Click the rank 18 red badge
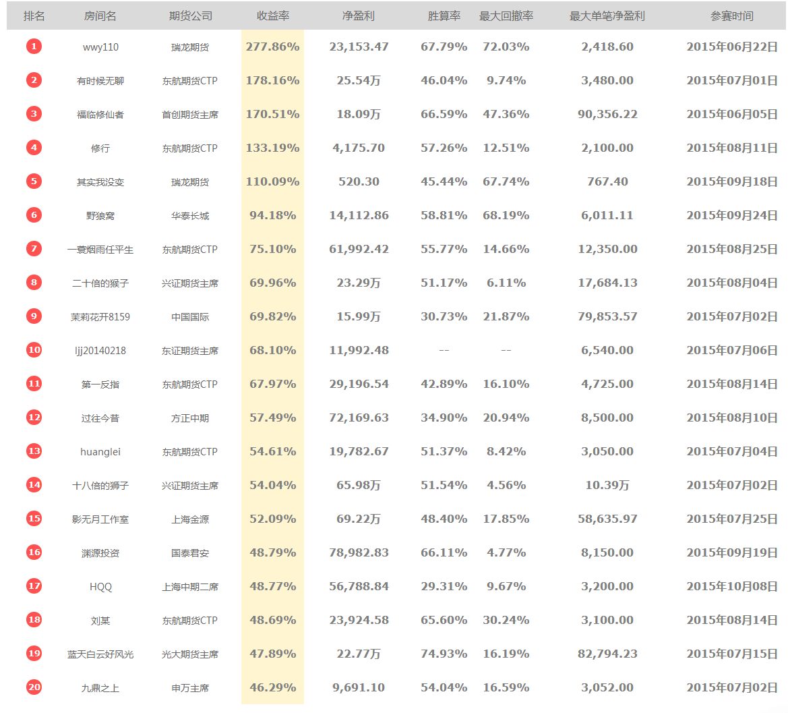Viewport: 788px width, 713px height. [x=34, y=619]
